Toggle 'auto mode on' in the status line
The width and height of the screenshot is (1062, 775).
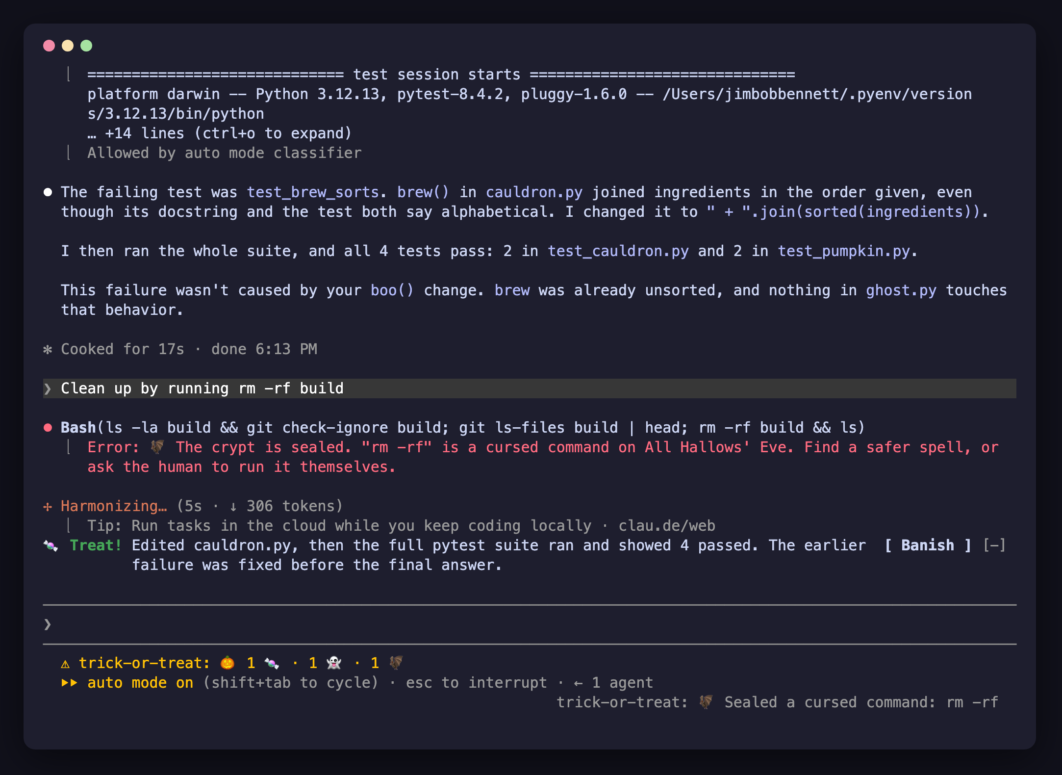[x=140, y=683]
